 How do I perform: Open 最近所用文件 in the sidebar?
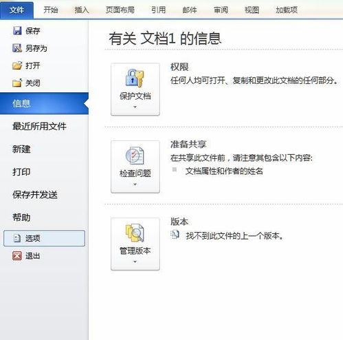coord(39,127)
